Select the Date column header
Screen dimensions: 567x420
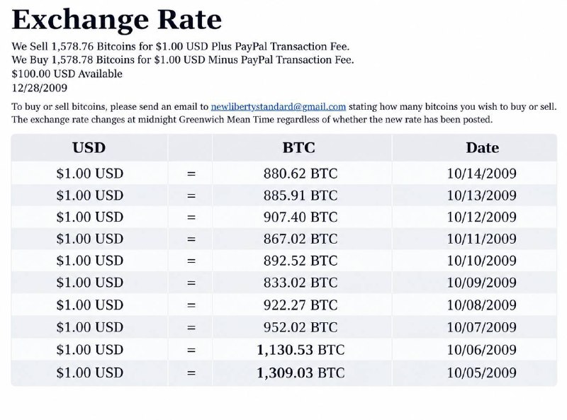click(x=483, y=147)
